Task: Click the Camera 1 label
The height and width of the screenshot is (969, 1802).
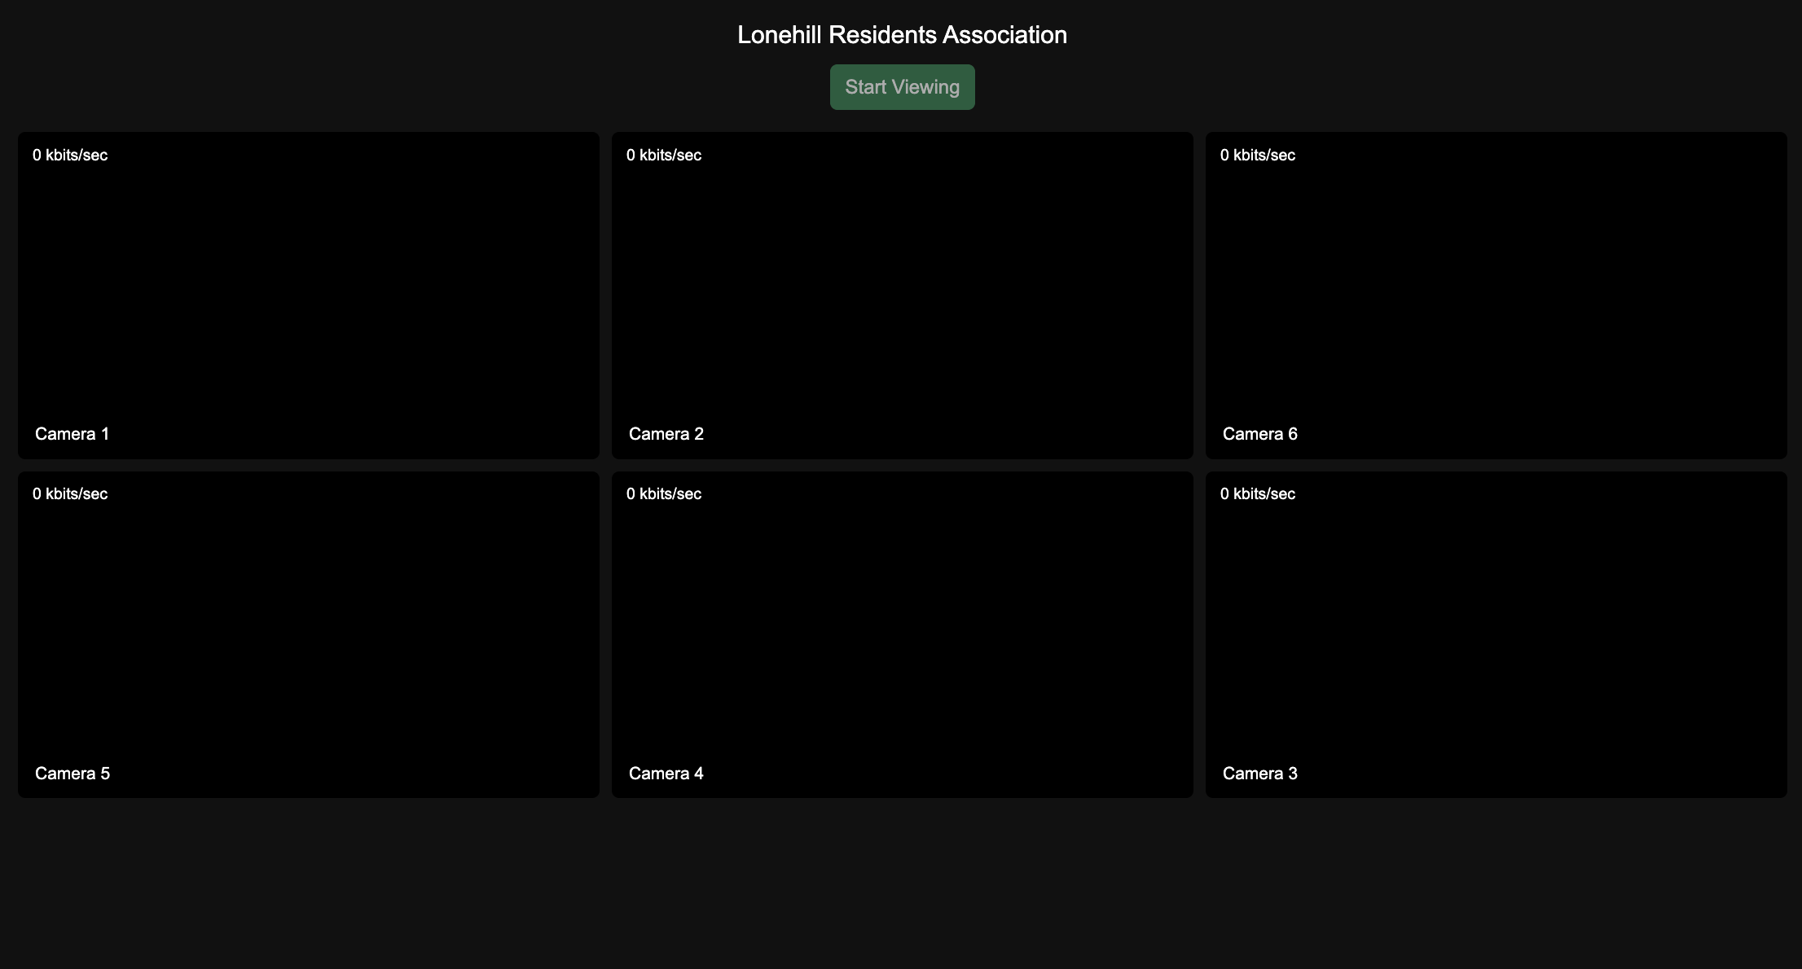Action: point(72,433)
